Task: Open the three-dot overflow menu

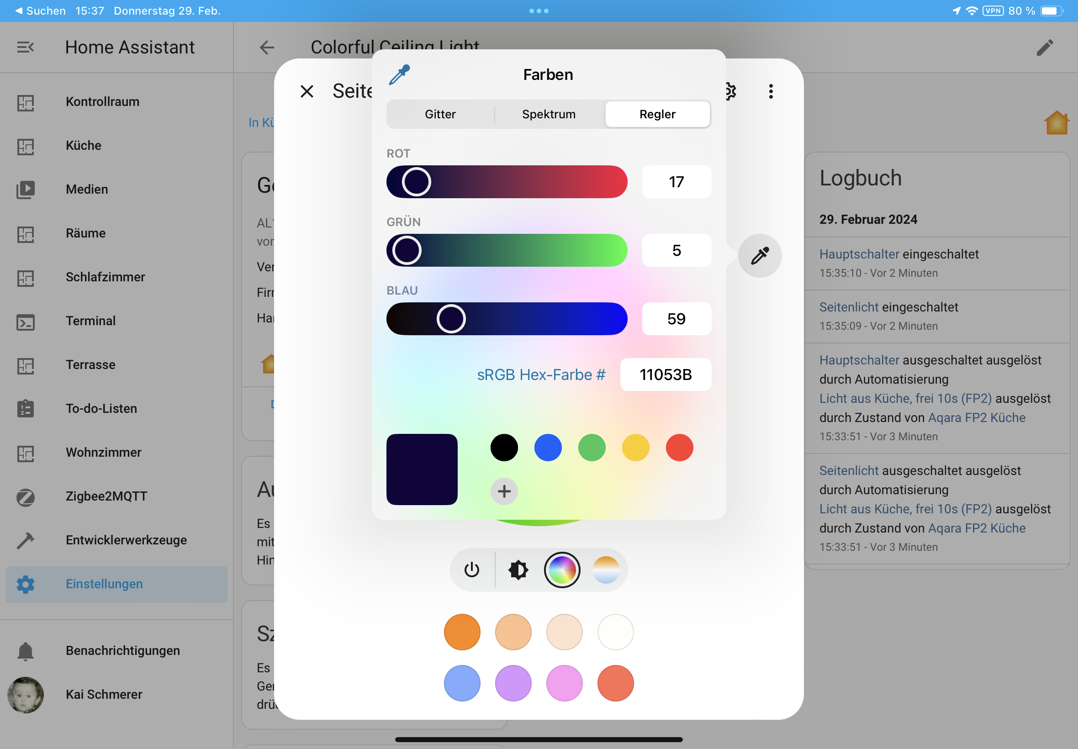Action: click(770, 91)
